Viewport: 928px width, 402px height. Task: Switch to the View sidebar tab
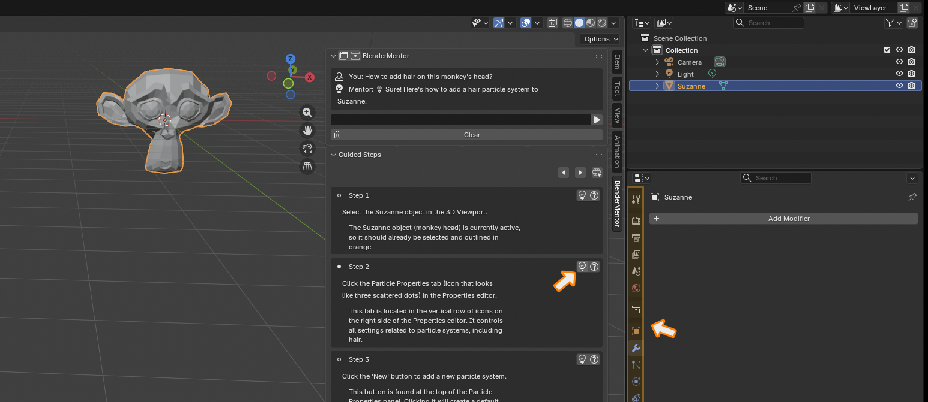[617, 115]
